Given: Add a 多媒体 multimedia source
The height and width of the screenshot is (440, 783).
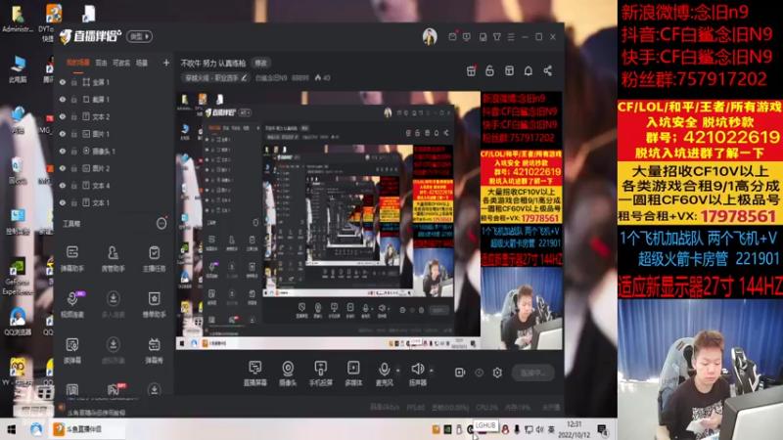Looking at the screenshot, I should click(353, 374).
